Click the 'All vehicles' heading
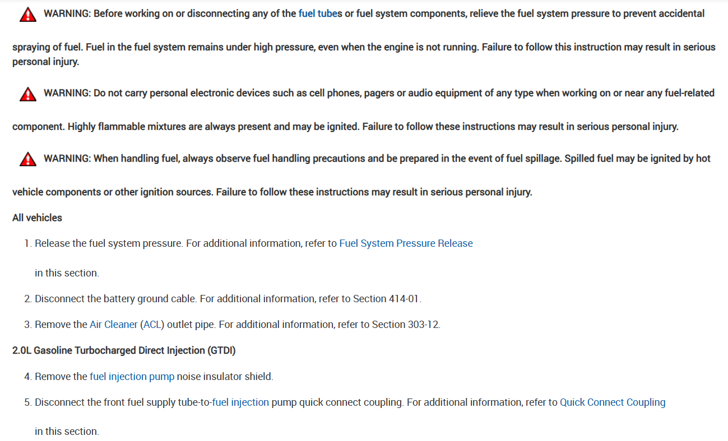Viewport: 728px width, 441px height. tap(37, 218)
